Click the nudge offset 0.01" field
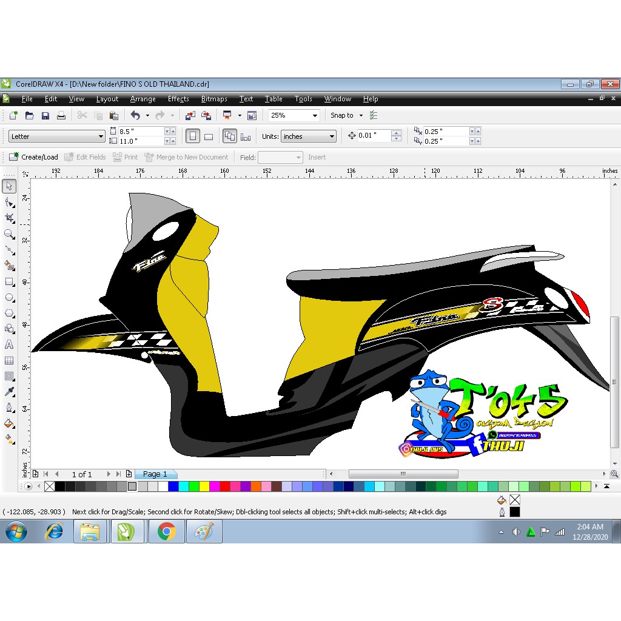This screenshot has width=621, height=621. click(374, 135)
